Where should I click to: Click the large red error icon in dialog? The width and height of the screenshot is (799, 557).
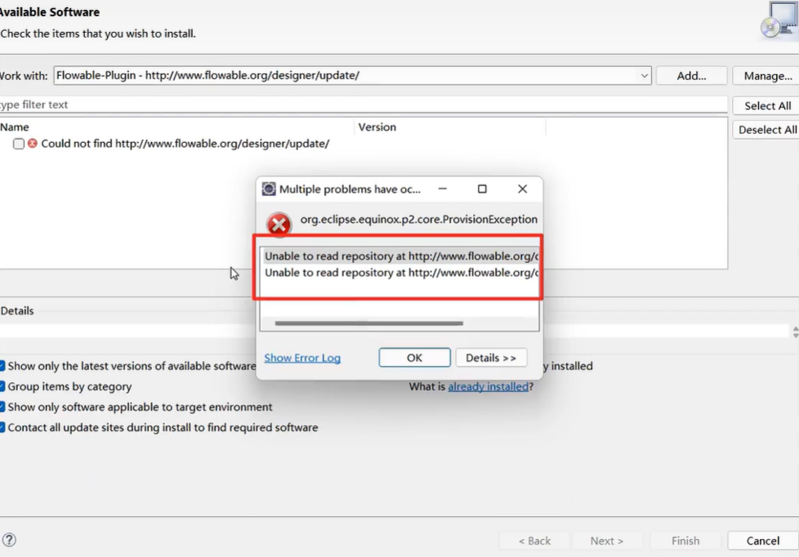click(x=279, y=225)
